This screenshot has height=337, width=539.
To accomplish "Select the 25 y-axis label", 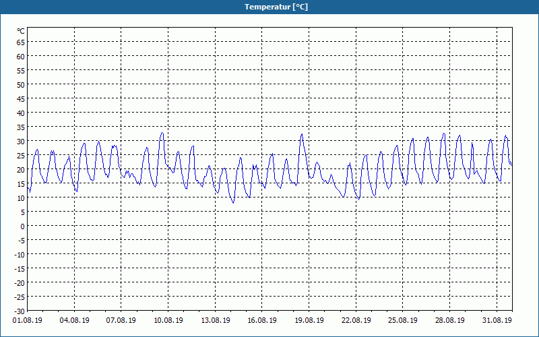I will point(21,156).
